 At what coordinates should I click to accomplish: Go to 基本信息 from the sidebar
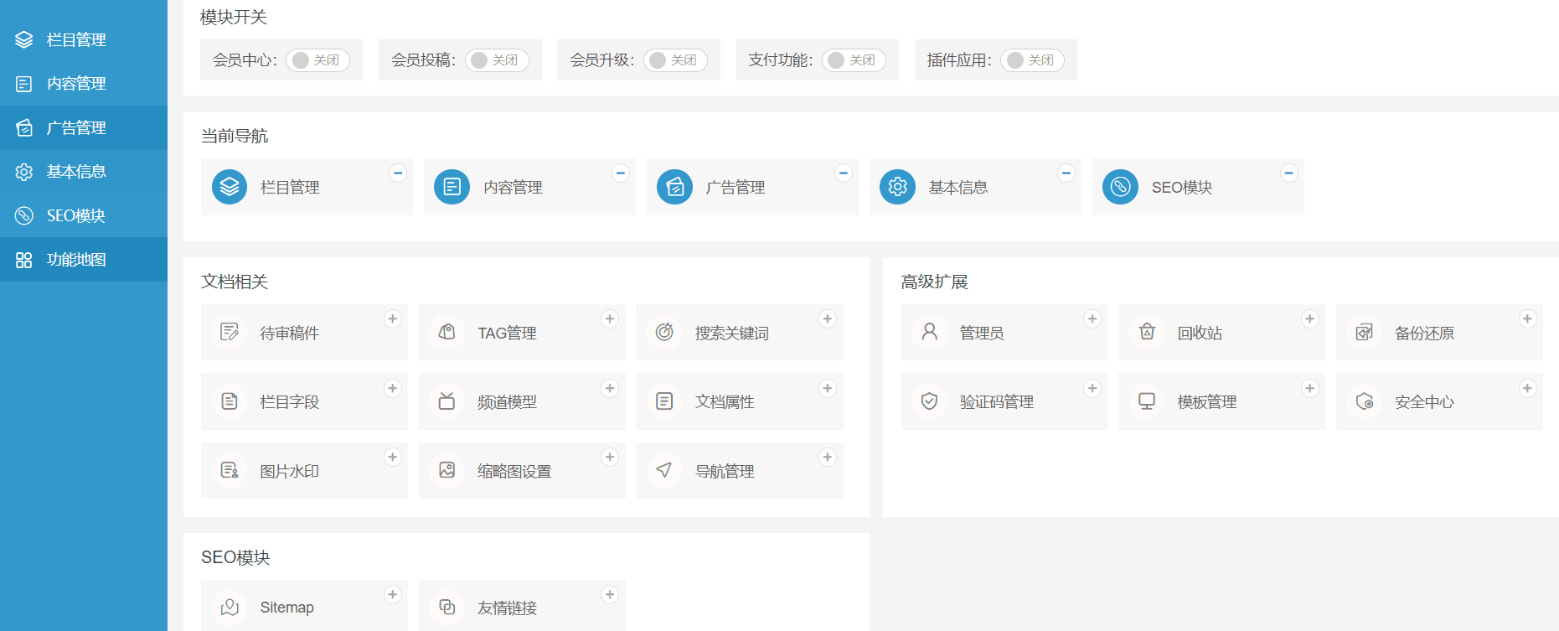[x=76, y=172]
